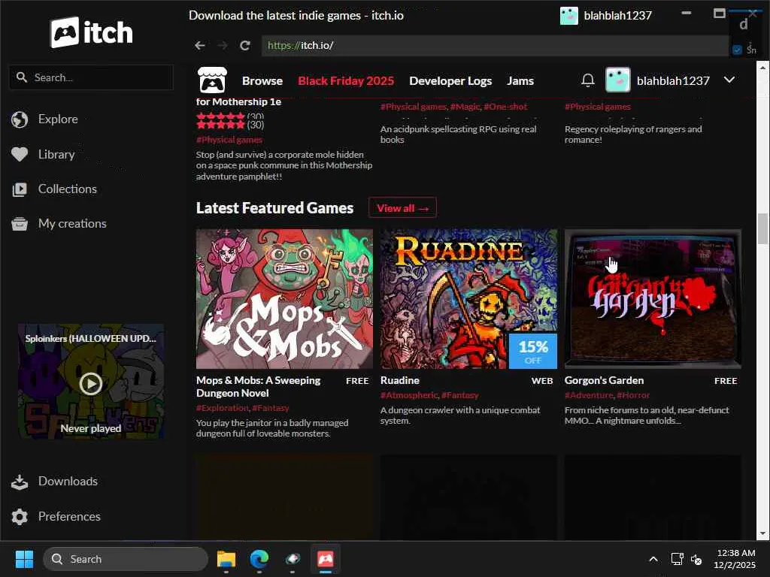The height and width of the screenshot is (577, 770).
Task: Click the itch logo in the sidebar
Action: coord(91,32)
